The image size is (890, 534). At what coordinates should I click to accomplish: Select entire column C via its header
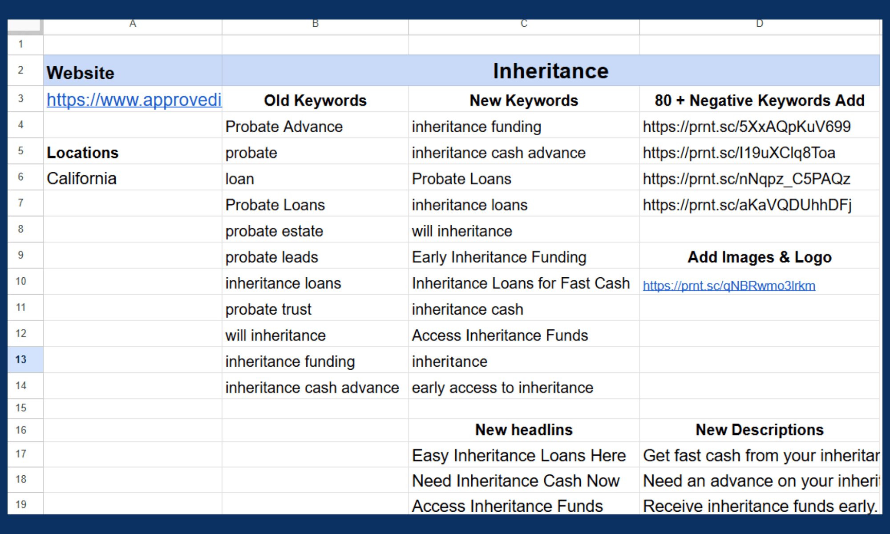click(524, 26)
